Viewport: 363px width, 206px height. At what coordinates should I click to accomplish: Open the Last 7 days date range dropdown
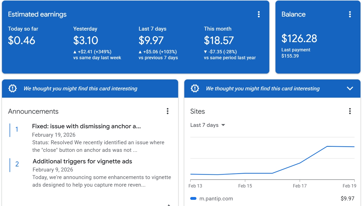208,125
